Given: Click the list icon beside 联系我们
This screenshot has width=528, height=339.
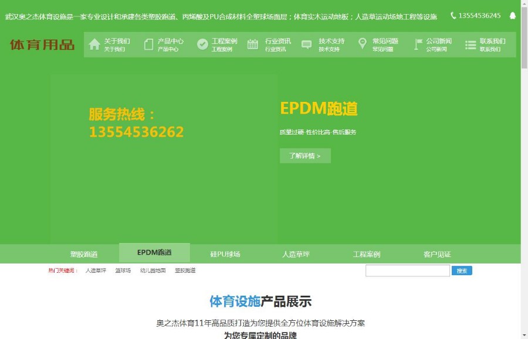Looking at the screenshot, I should pos(471,44).
